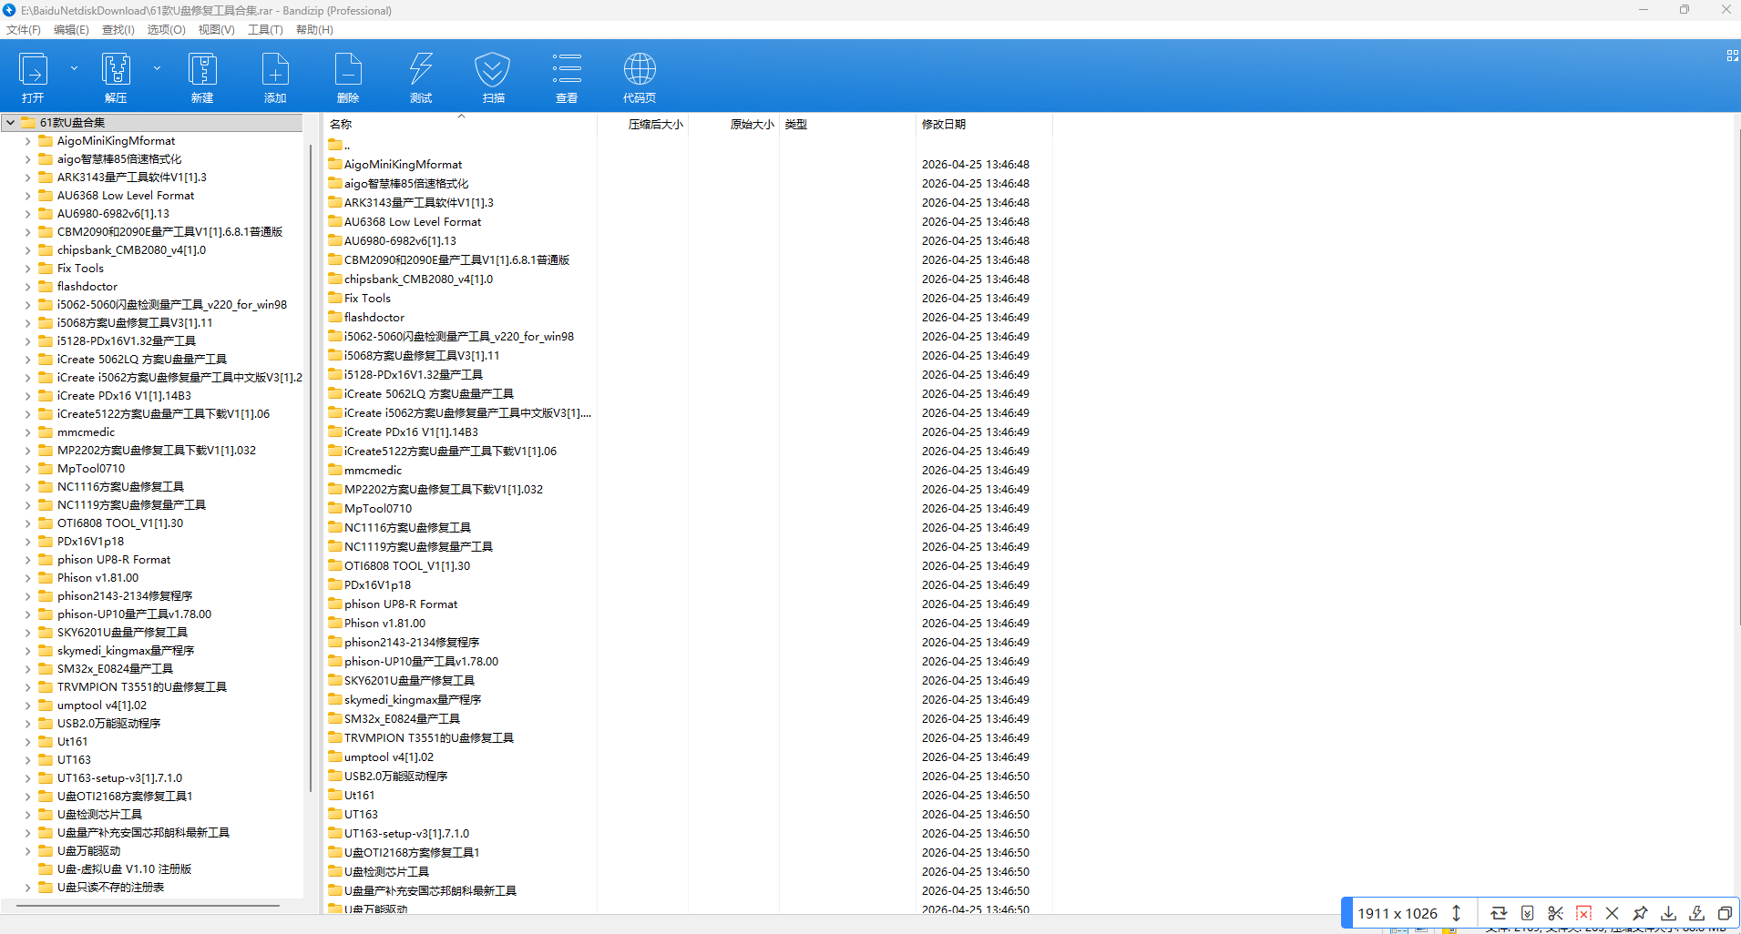Open the 编辑(E) menu
Image resolution: width=1741 pixels, height=934 pixels.
71,30
